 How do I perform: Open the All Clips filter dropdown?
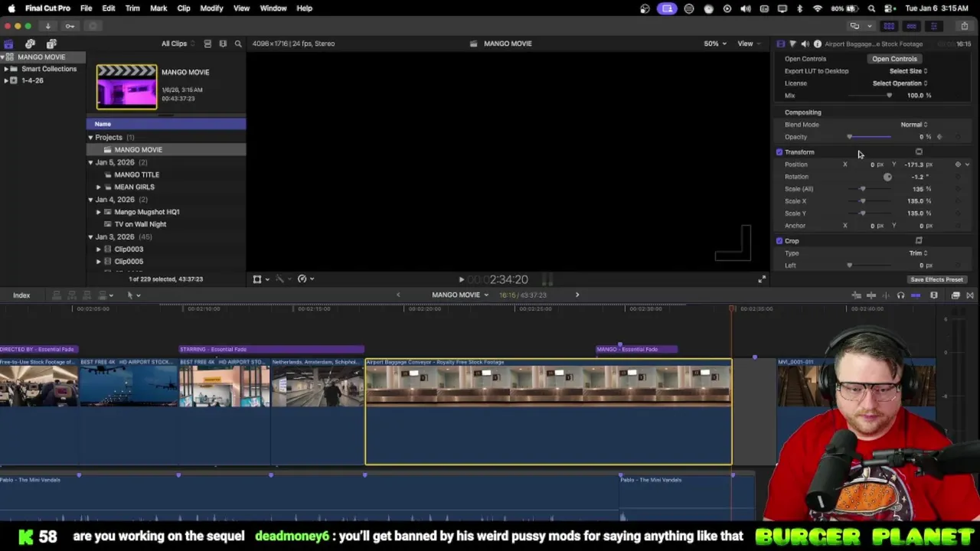pyautogui.click(x=177, y=44)
